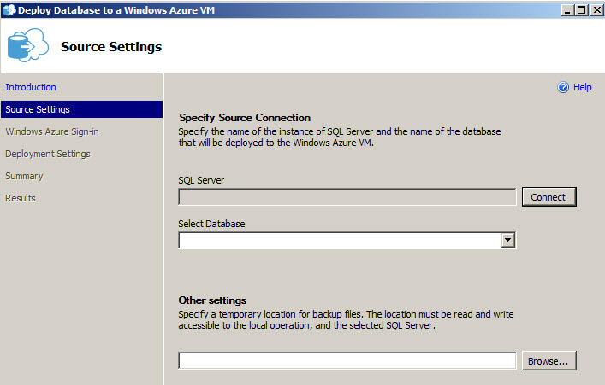Go to the Introduction step

point(31,87)
